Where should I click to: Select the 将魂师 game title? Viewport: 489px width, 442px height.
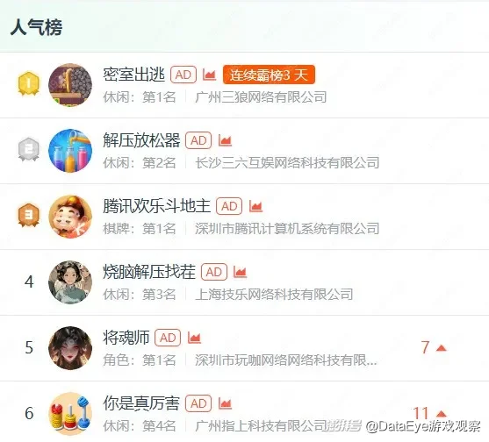coord(126,338)
